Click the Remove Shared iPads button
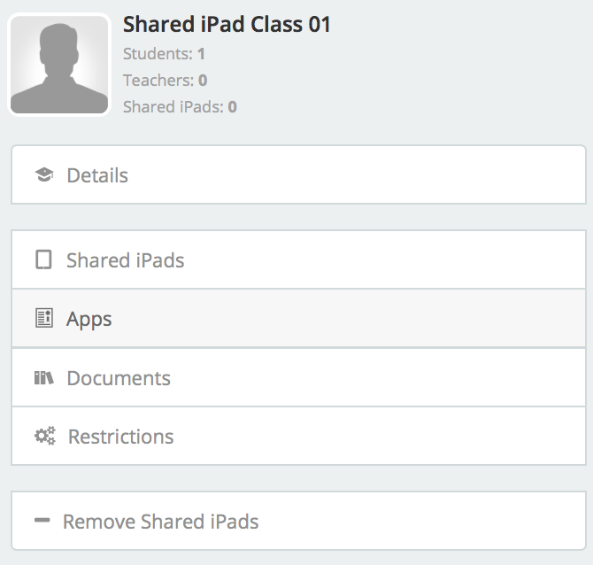The width and height of the screenshot is (593, 565). click(299, 521)
